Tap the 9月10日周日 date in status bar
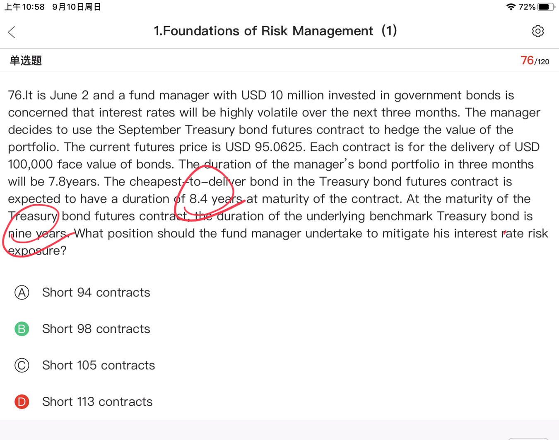 pyautogui.click(x=77, y=7)
